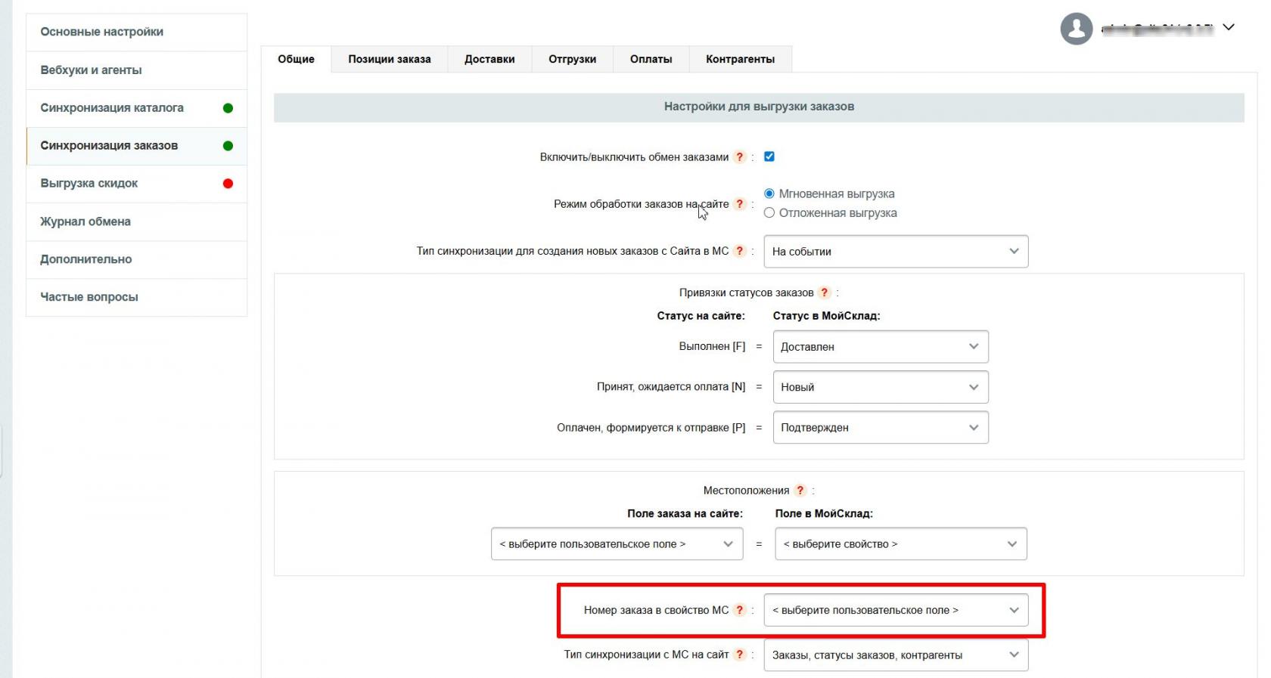Open Журнал обмена in sidebar
Viewport: 1271px width, 678px height.
click(136, 221)
